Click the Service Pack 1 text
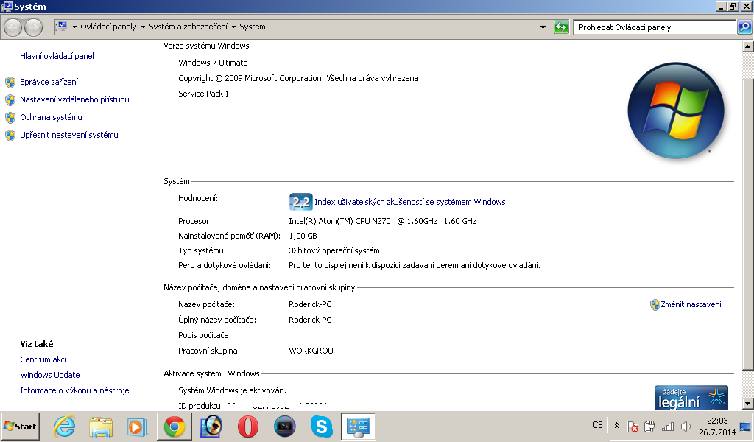 pos(203,94)
